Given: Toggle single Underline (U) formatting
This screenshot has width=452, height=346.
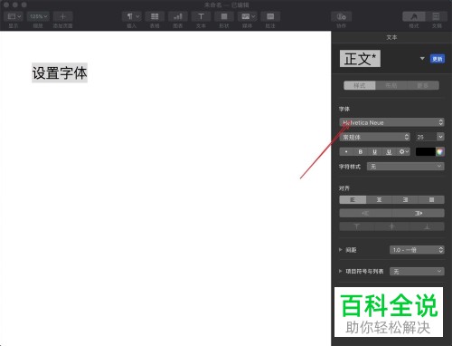Looking at the screenshot, I should point(374,151).
